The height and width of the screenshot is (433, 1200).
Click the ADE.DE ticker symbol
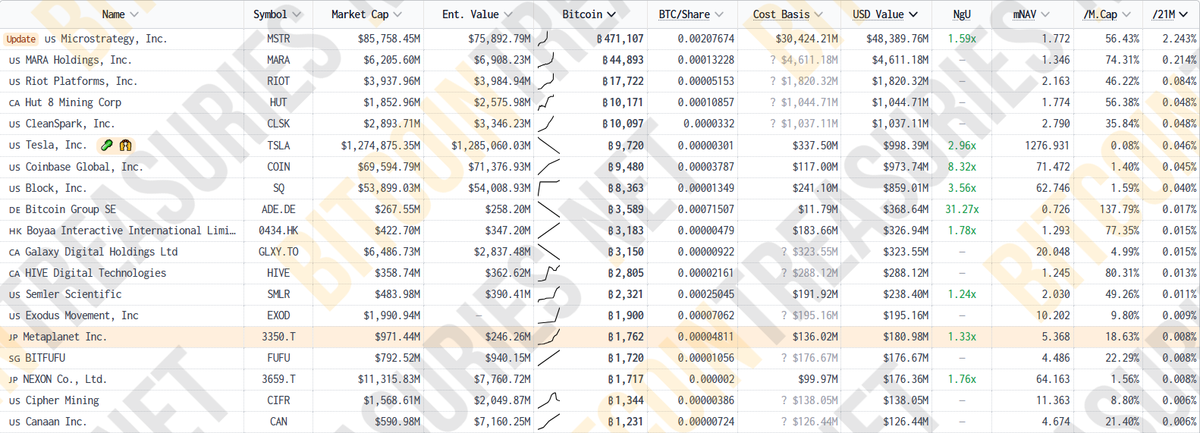pos(278,209)
